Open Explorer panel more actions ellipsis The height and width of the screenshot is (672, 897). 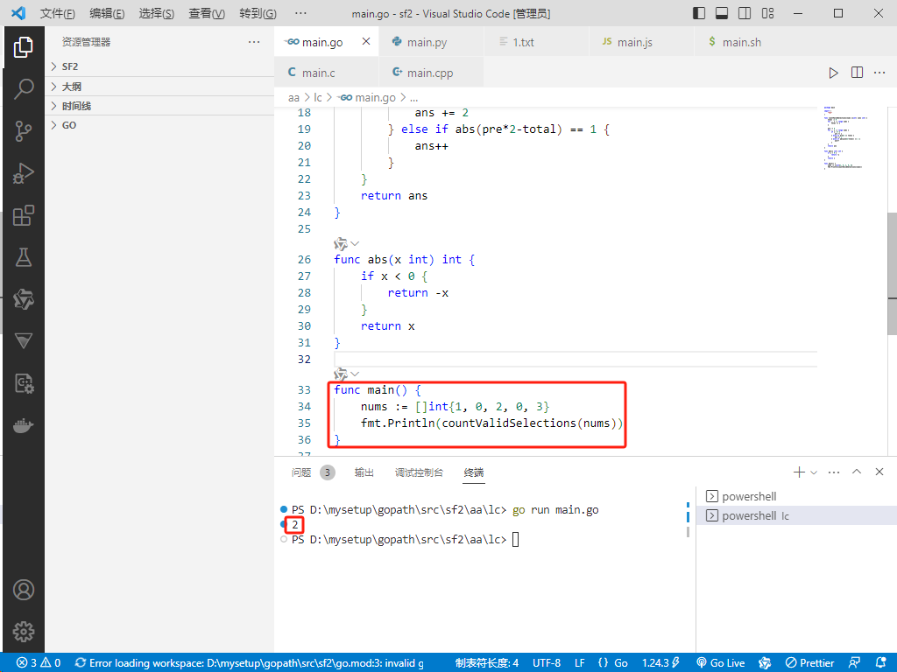pos(254,42)
